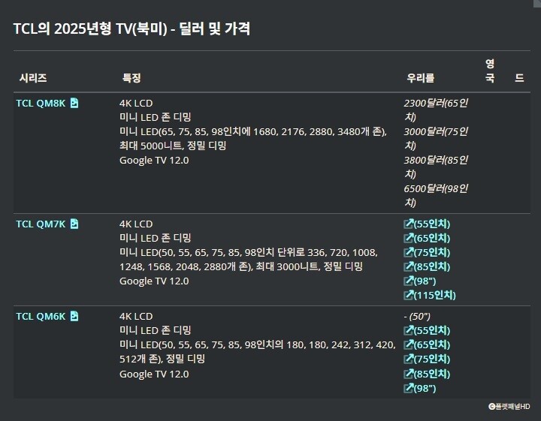This screenshot has height=421, width=541.
Task: Follow the QM7K 98" dealer link
Action: click(x=420, y=281)
